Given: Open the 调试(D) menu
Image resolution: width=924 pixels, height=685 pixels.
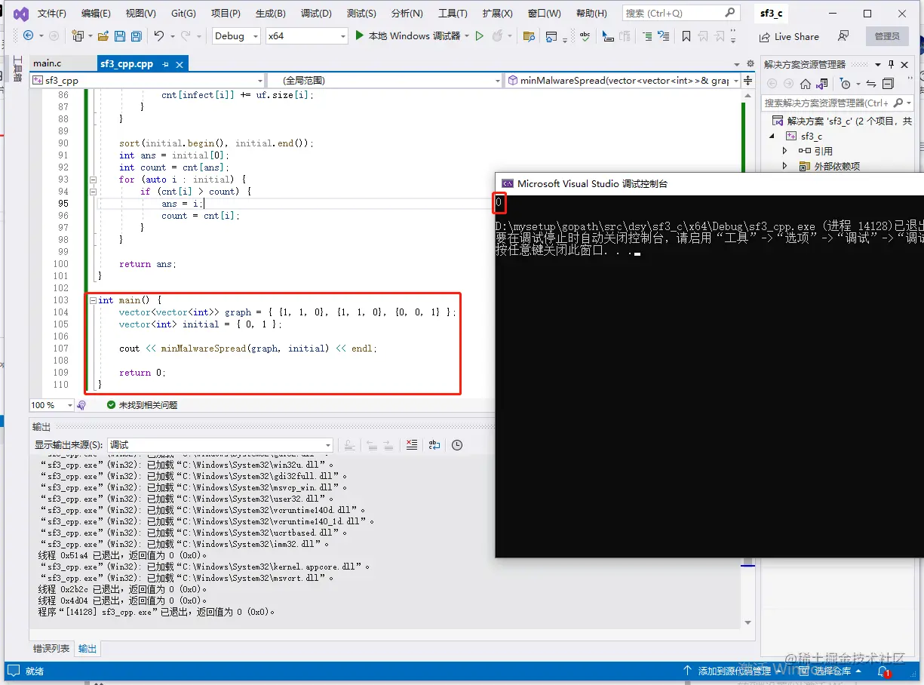Looking at the screenshot, I should tap(316, 14).
